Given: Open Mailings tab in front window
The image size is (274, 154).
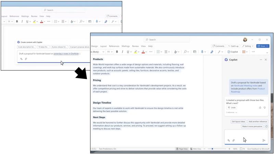Looking at the screenshot, I should tap(126, 46).
